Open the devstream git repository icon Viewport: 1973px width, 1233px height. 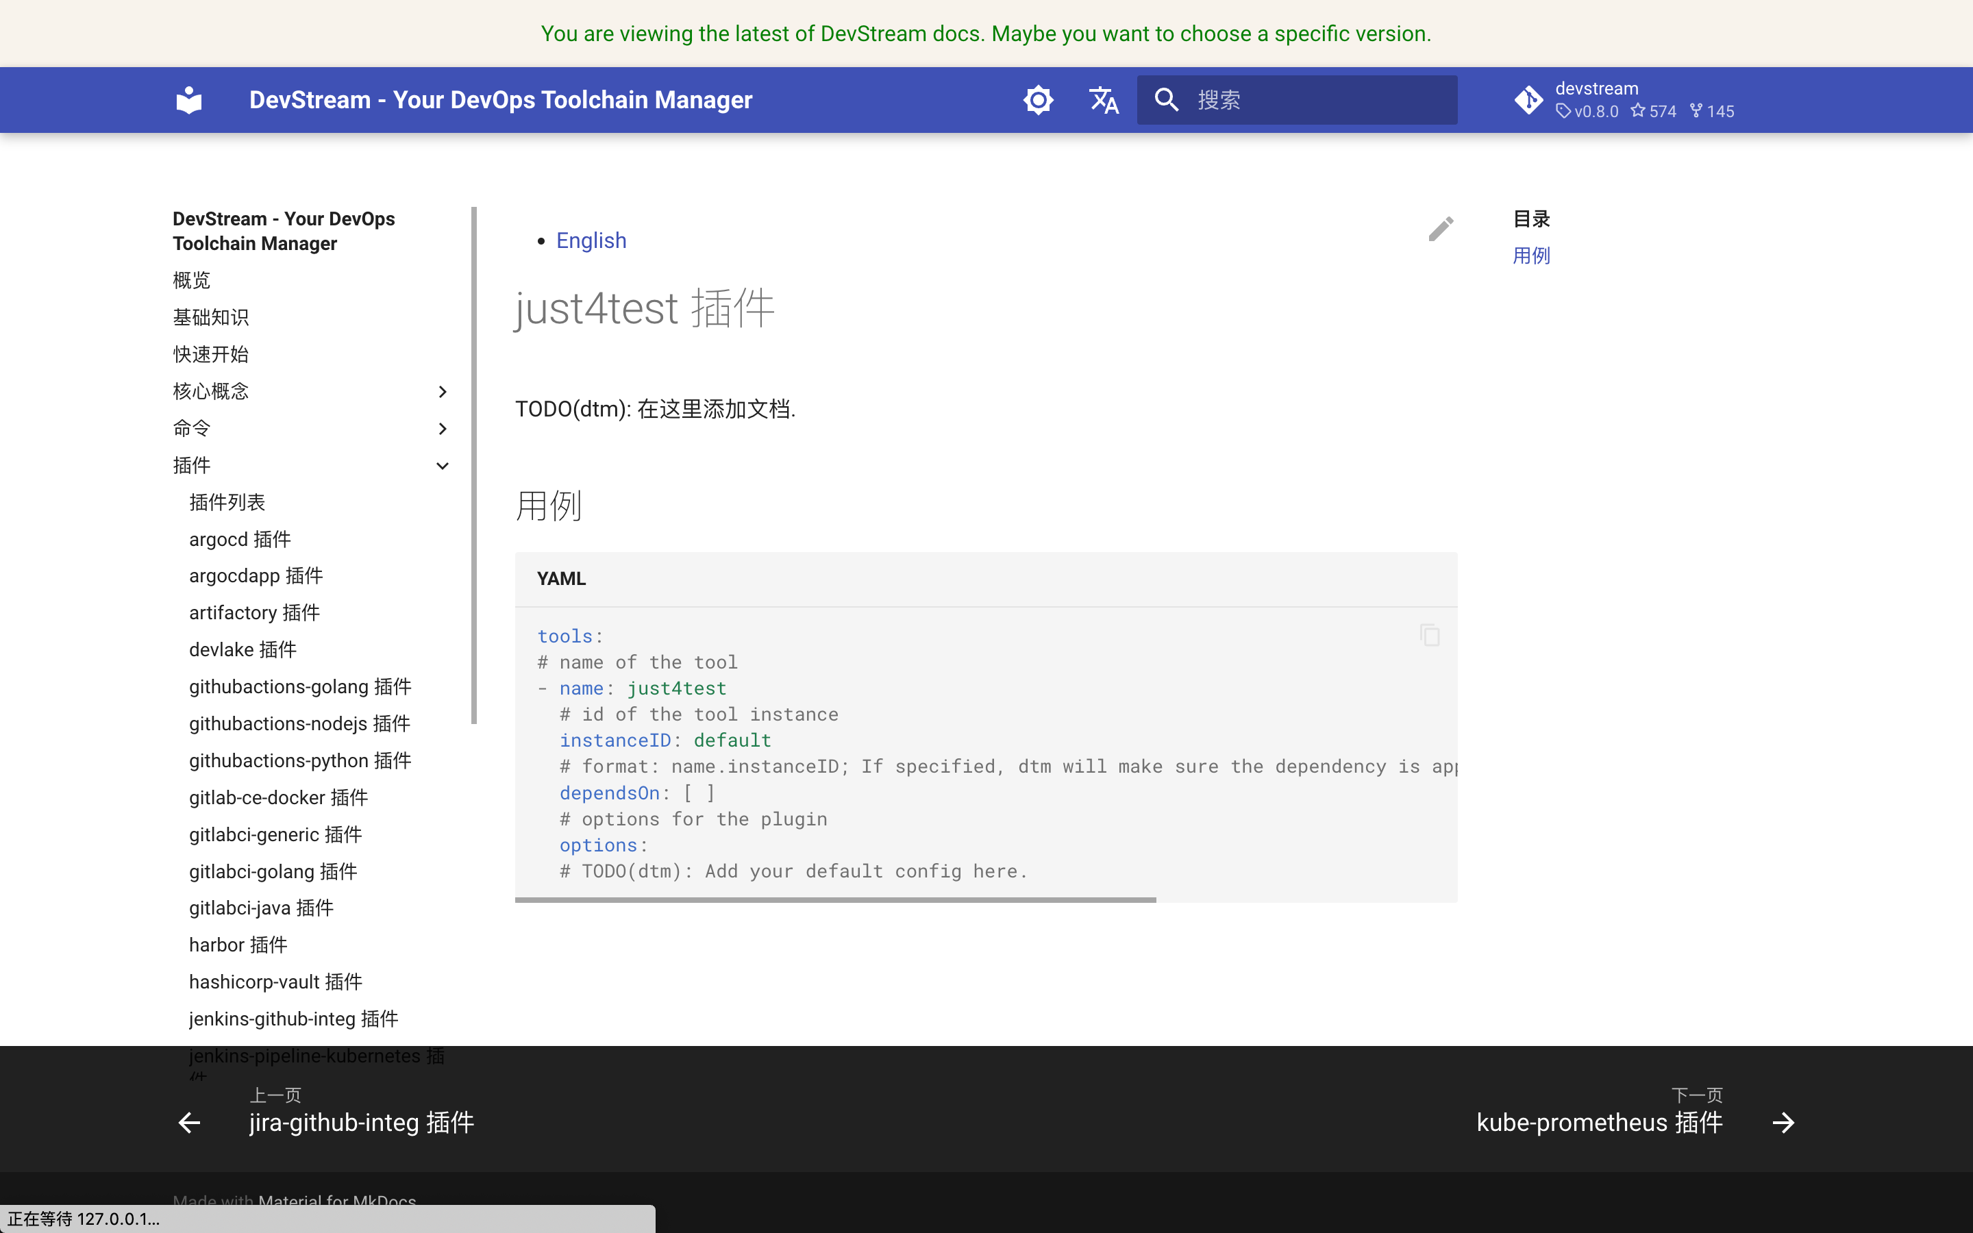click(1528, 99)
